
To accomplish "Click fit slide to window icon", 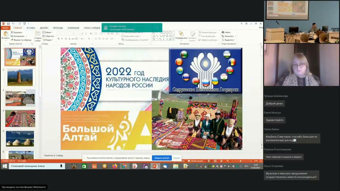I will click(x=261, y=161).
